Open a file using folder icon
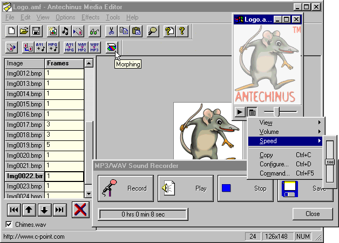This screenshot has width=339, height=243. tap(24, 31)
